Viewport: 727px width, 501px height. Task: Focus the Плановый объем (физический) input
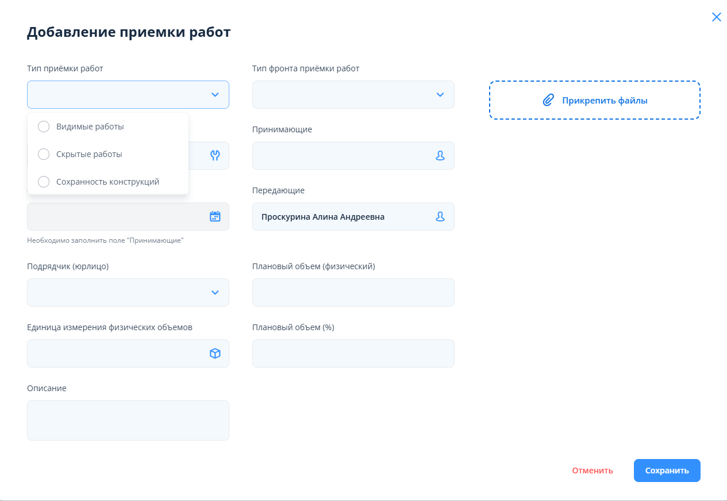[x=353, y=292]
